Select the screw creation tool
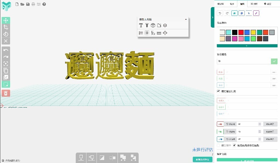 [147, 25]
